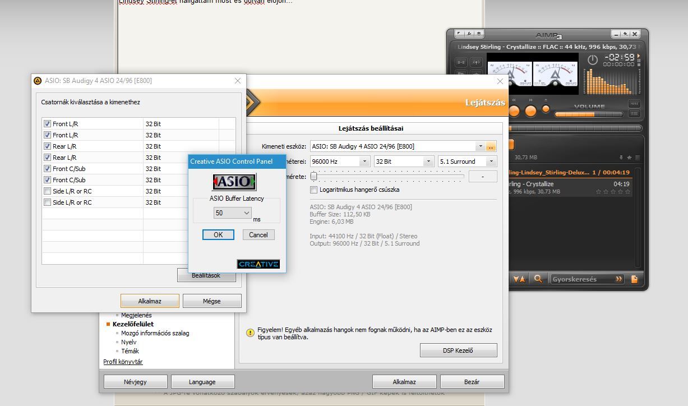Click the Language button
The width and height of the screenshot is (688, 406).
202,382
